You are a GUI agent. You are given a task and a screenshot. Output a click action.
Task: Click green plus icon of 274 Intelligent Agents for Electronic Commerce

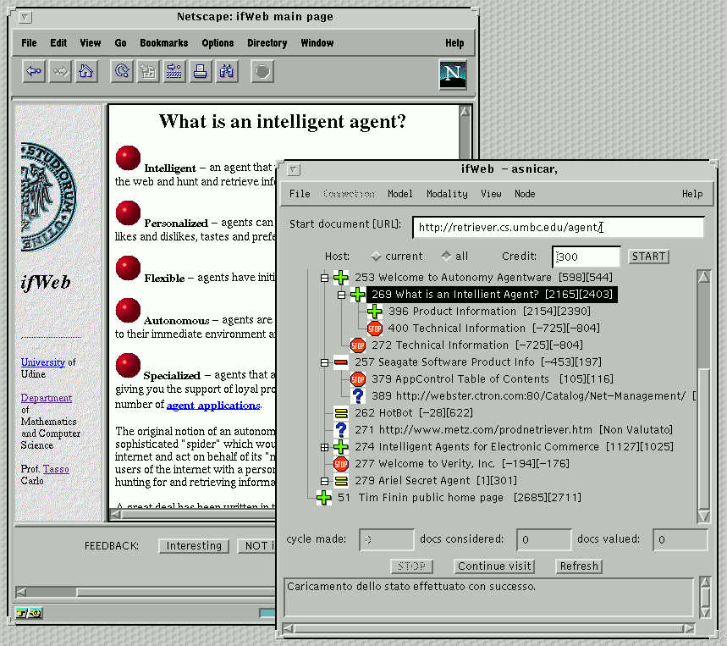point(341,446)
